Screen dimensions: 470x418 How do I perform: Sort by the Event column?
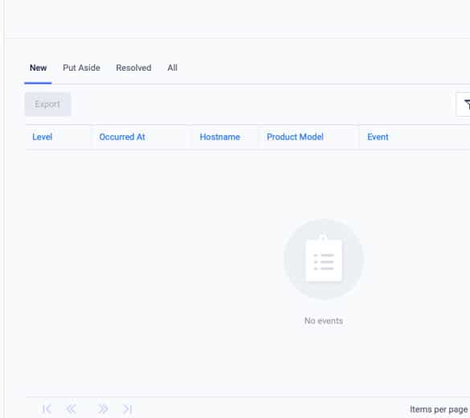378,137
